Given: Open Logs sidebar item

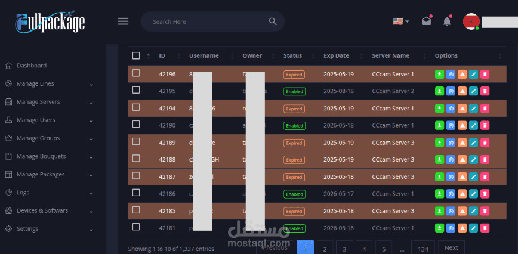Looking at the screenshot, I should (x=23, y=193).
